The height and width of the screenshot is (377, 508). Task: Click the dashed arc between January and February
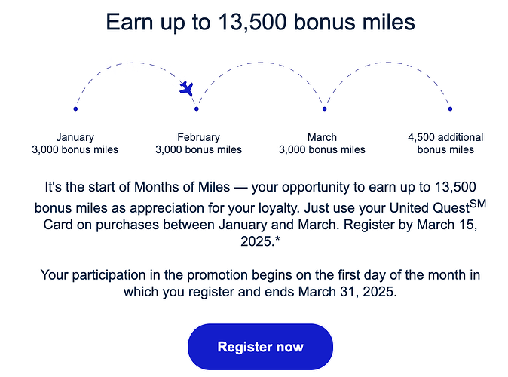(130, 63)
